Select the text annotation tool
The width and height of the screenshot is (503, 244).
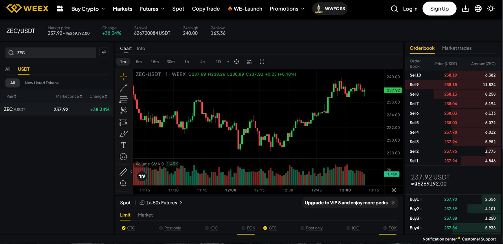click(x=123, y=145)
